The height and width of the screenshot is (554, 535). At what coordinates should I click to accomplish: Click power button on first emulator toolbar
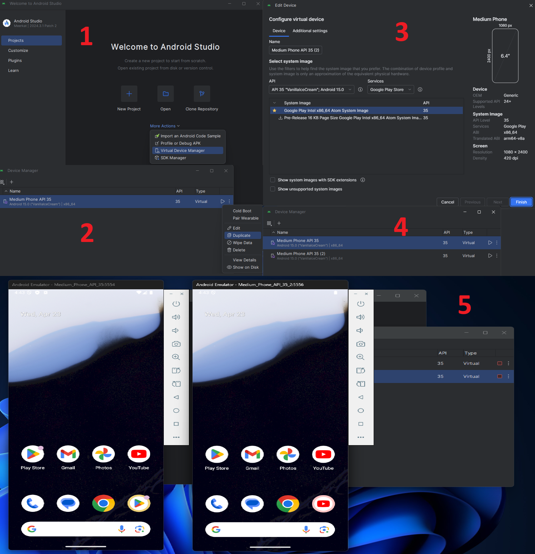(176, 304)
